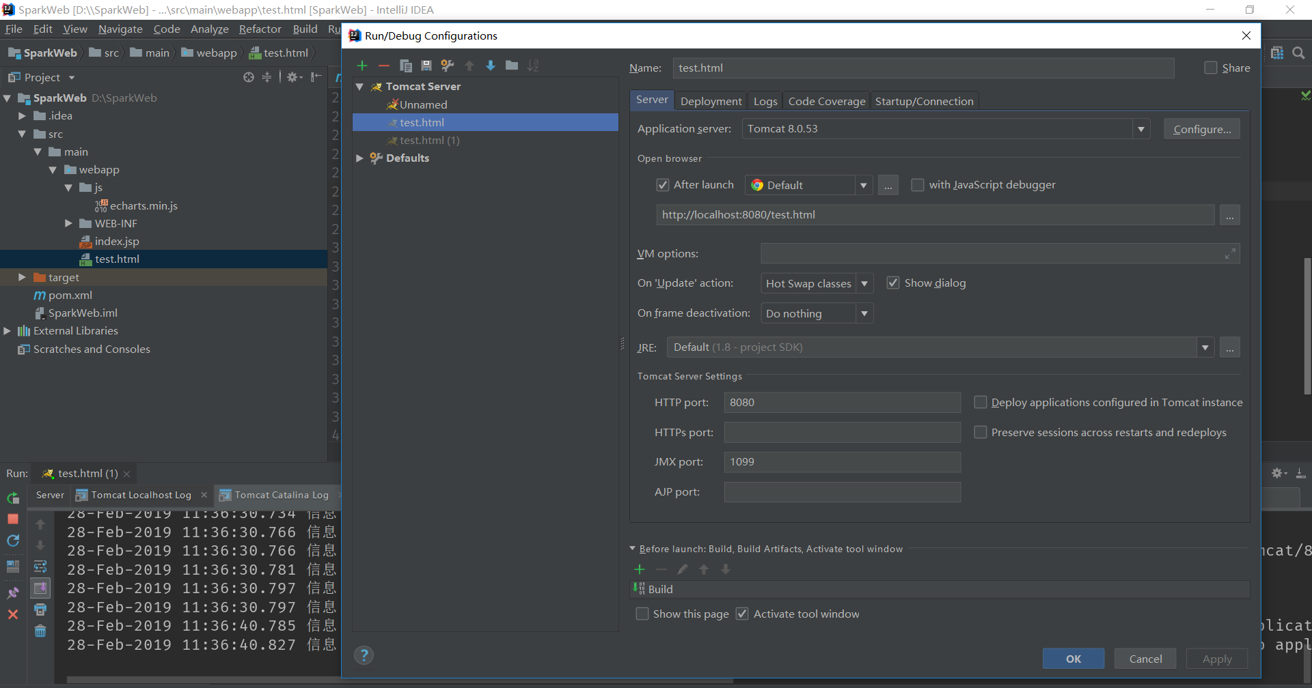Save configuration icon in dialog toolbar

click(x=426, y=66)
